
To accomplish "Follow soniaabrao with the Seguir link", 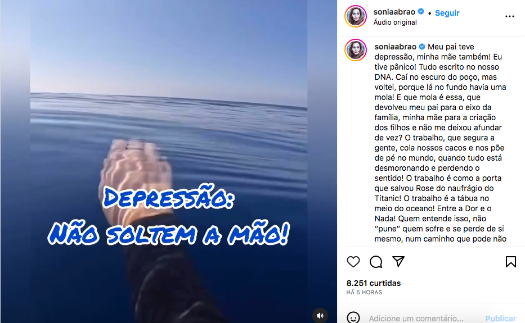I will coord(447,13).
